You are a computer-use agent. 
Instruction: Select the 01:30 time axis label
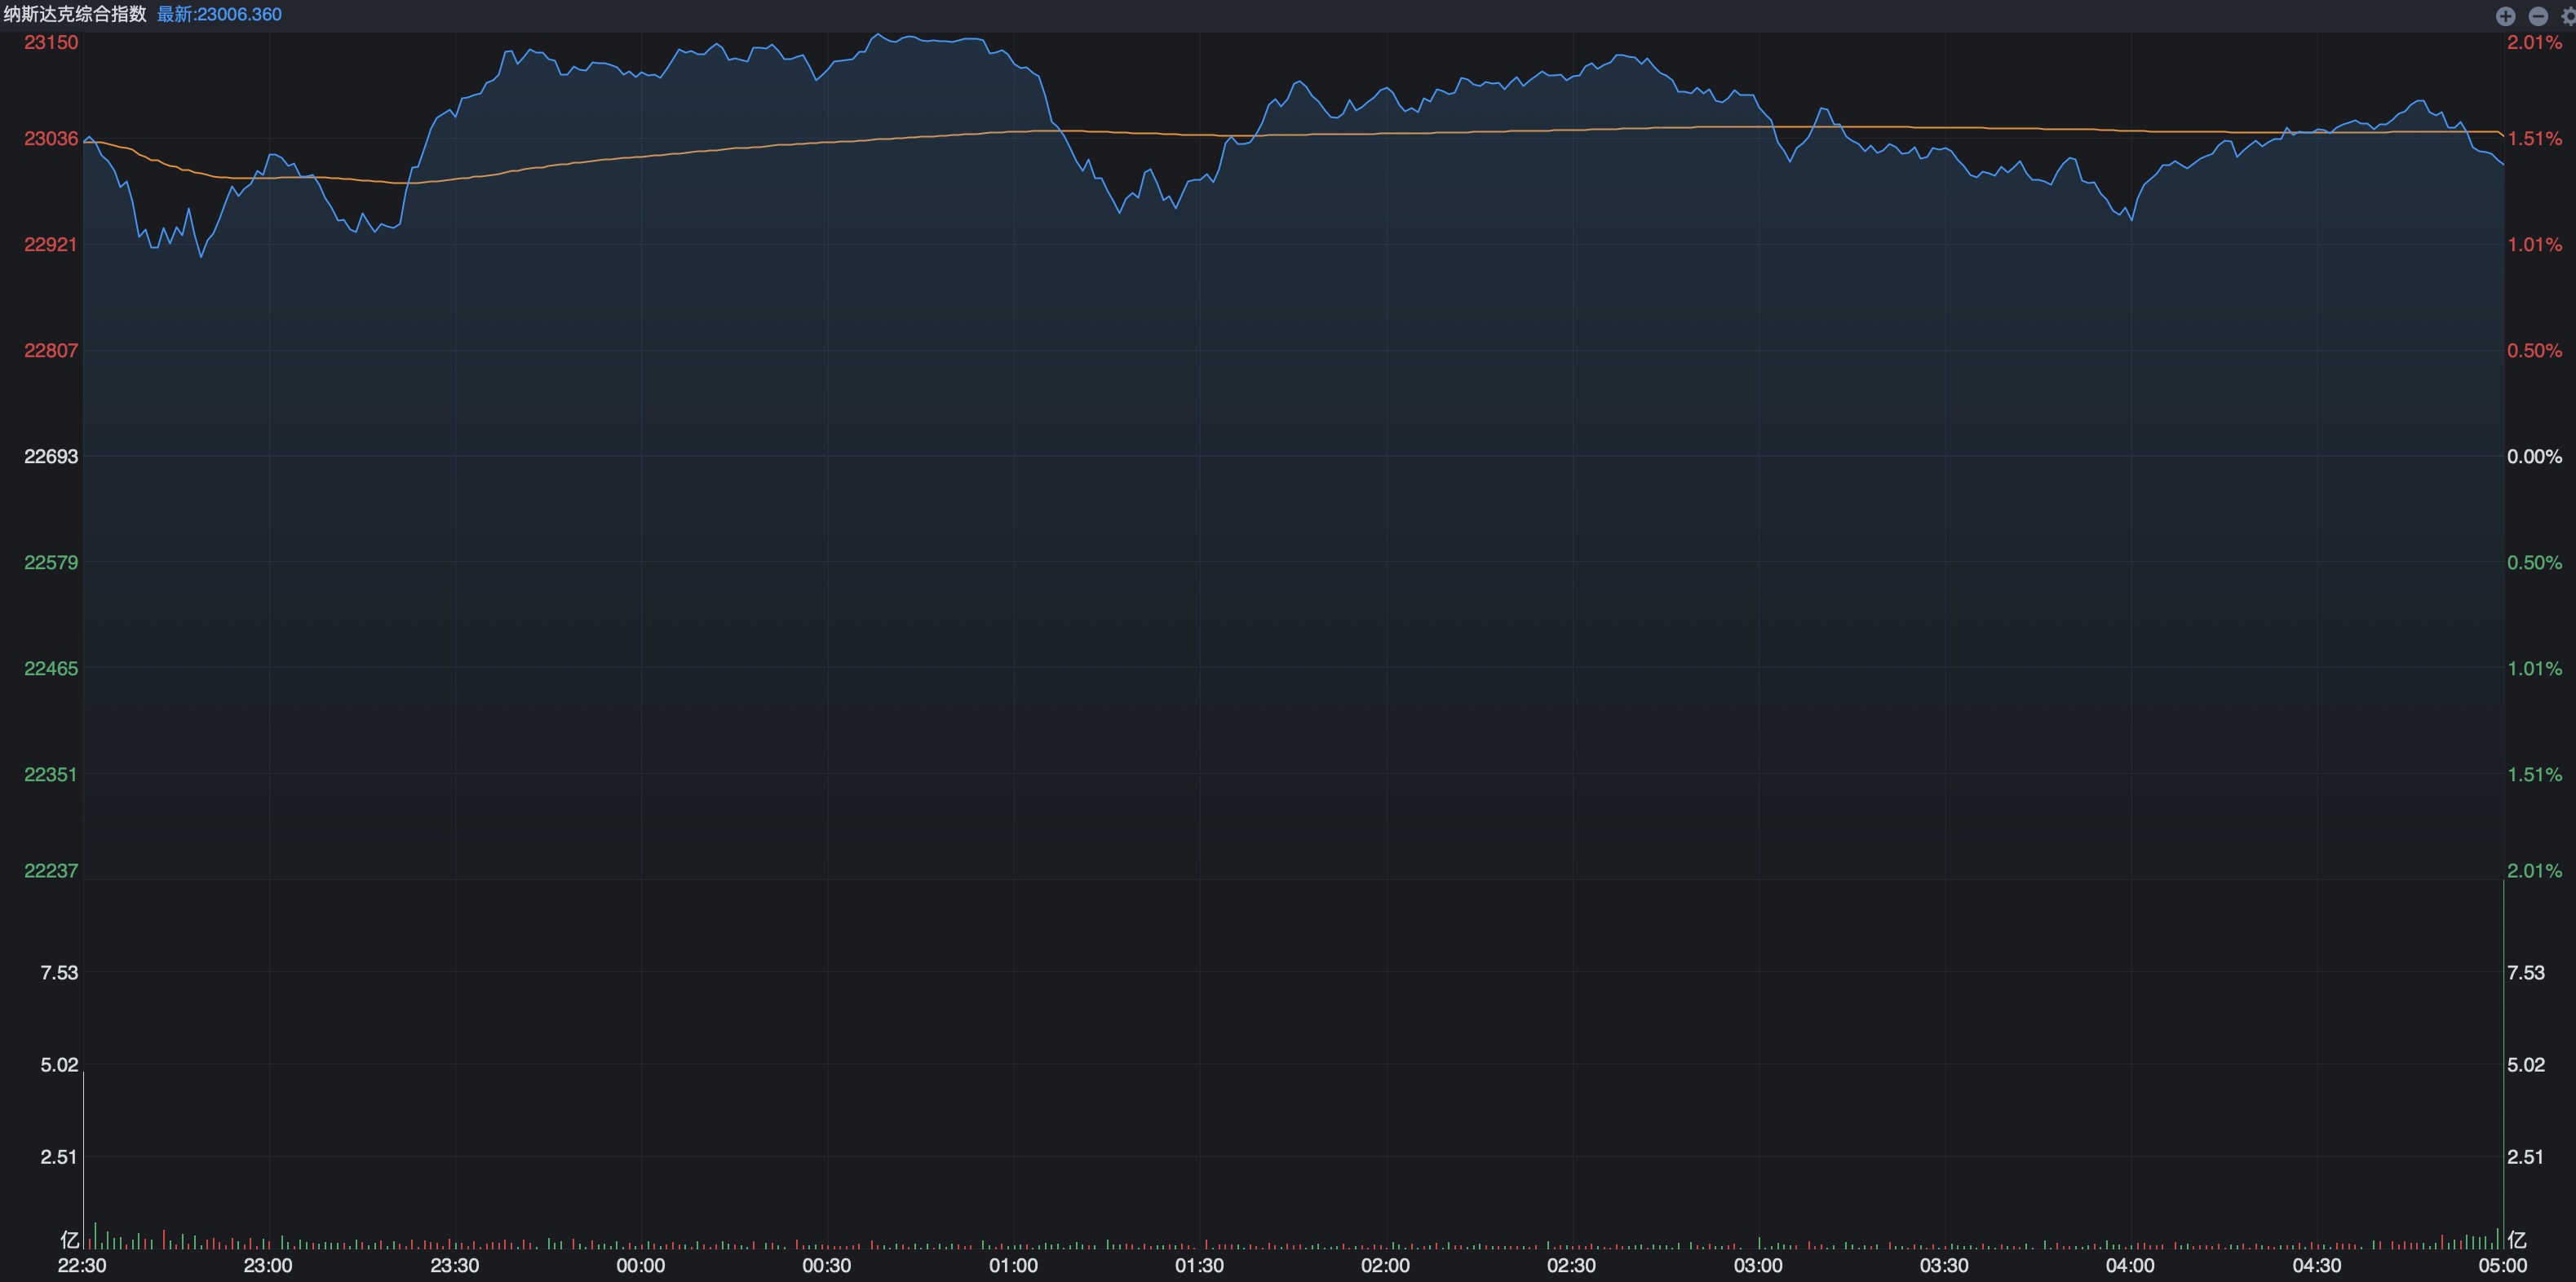pyautogui.click(x=1199, y=1265)
